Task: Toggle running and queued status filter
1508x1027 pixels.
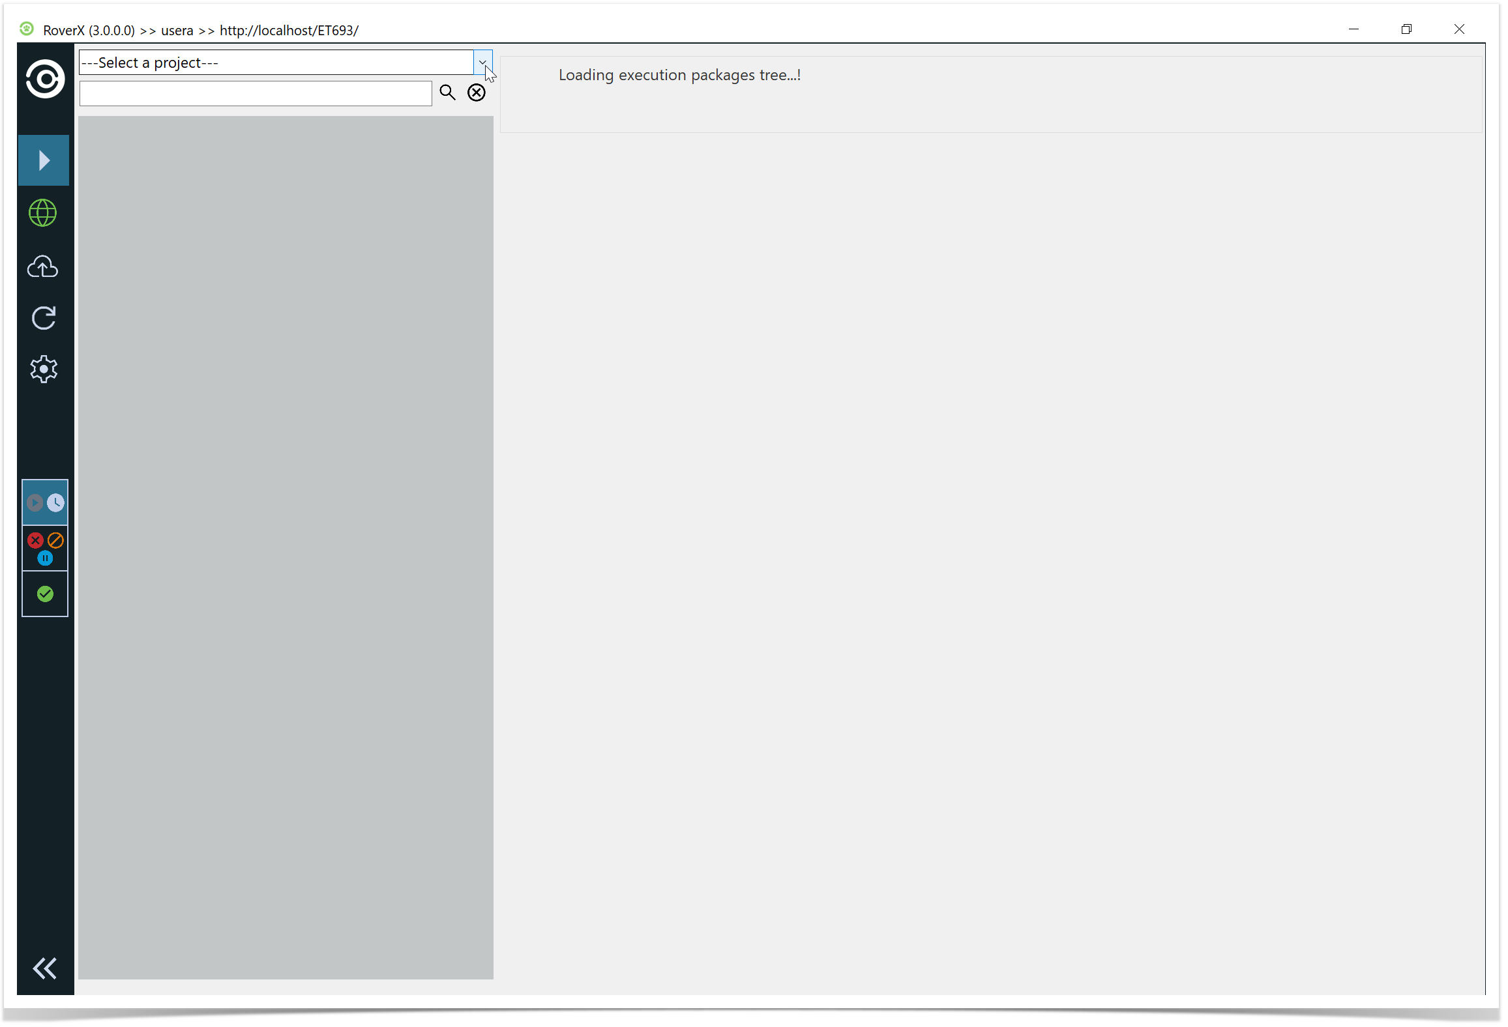Action: (45, 502)
